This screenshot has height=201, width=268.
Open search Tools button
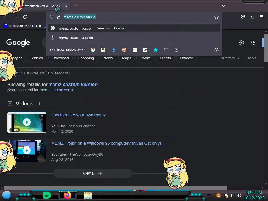(x=252, y=58)
